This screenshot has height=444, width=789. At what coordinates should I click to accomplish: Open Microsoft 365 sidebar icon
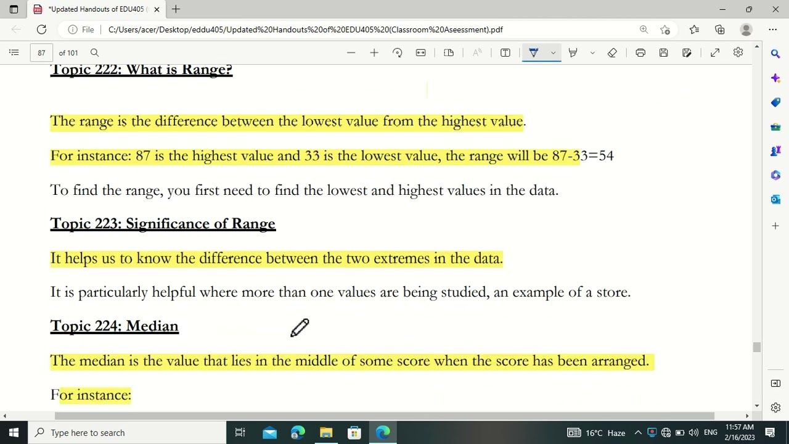pyautogui.click(x=775, y=175)
